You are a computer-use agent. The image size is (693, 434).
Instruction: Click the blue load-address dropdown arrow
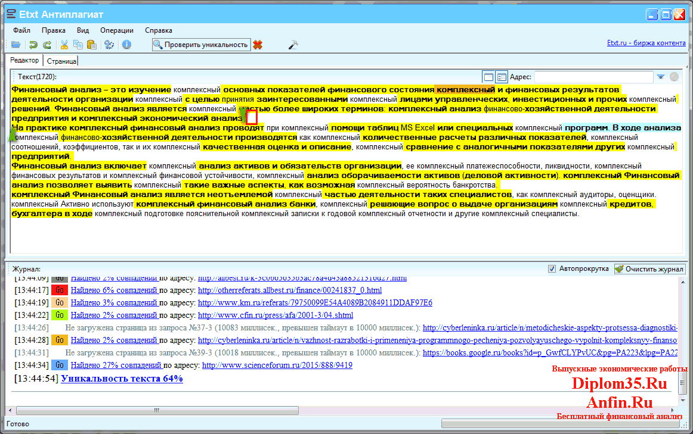[x=661, y=77]
